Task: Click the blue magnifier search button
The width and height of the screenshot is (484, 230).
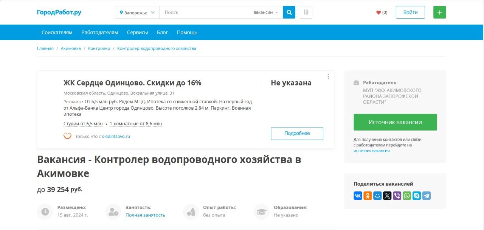Action: (x=289, y=12)
